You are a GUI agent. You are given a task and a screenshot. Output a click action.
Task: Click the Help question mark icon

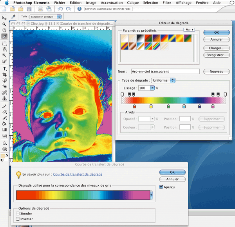click(x=80, y=9)
